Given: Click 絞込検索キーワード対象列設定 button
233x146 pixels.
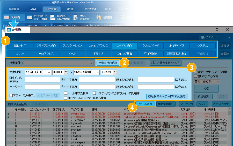Looking at the screenshot, I should tap(167, 96).
